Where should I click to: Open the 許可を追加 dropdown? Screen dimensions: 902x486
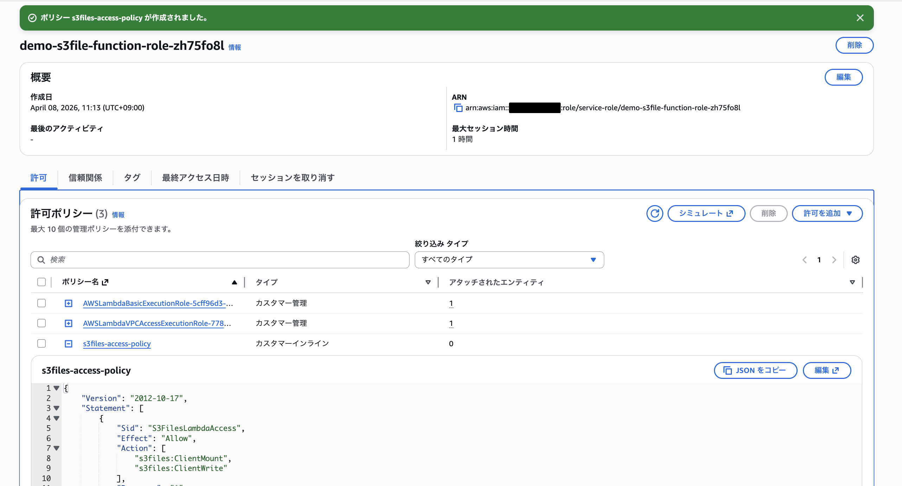coord(827,213)
